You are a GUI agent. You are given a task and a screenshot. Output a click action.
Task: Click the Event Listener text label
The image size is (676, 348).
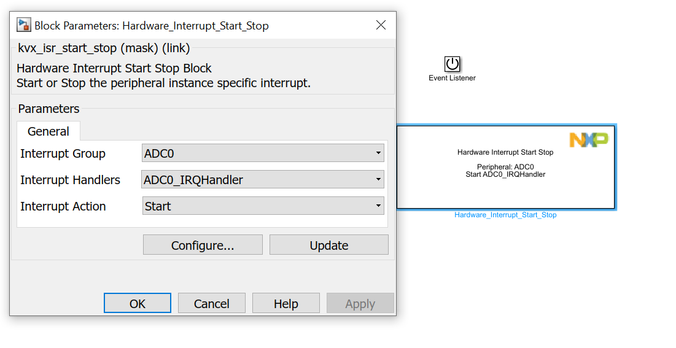[452, 78]
